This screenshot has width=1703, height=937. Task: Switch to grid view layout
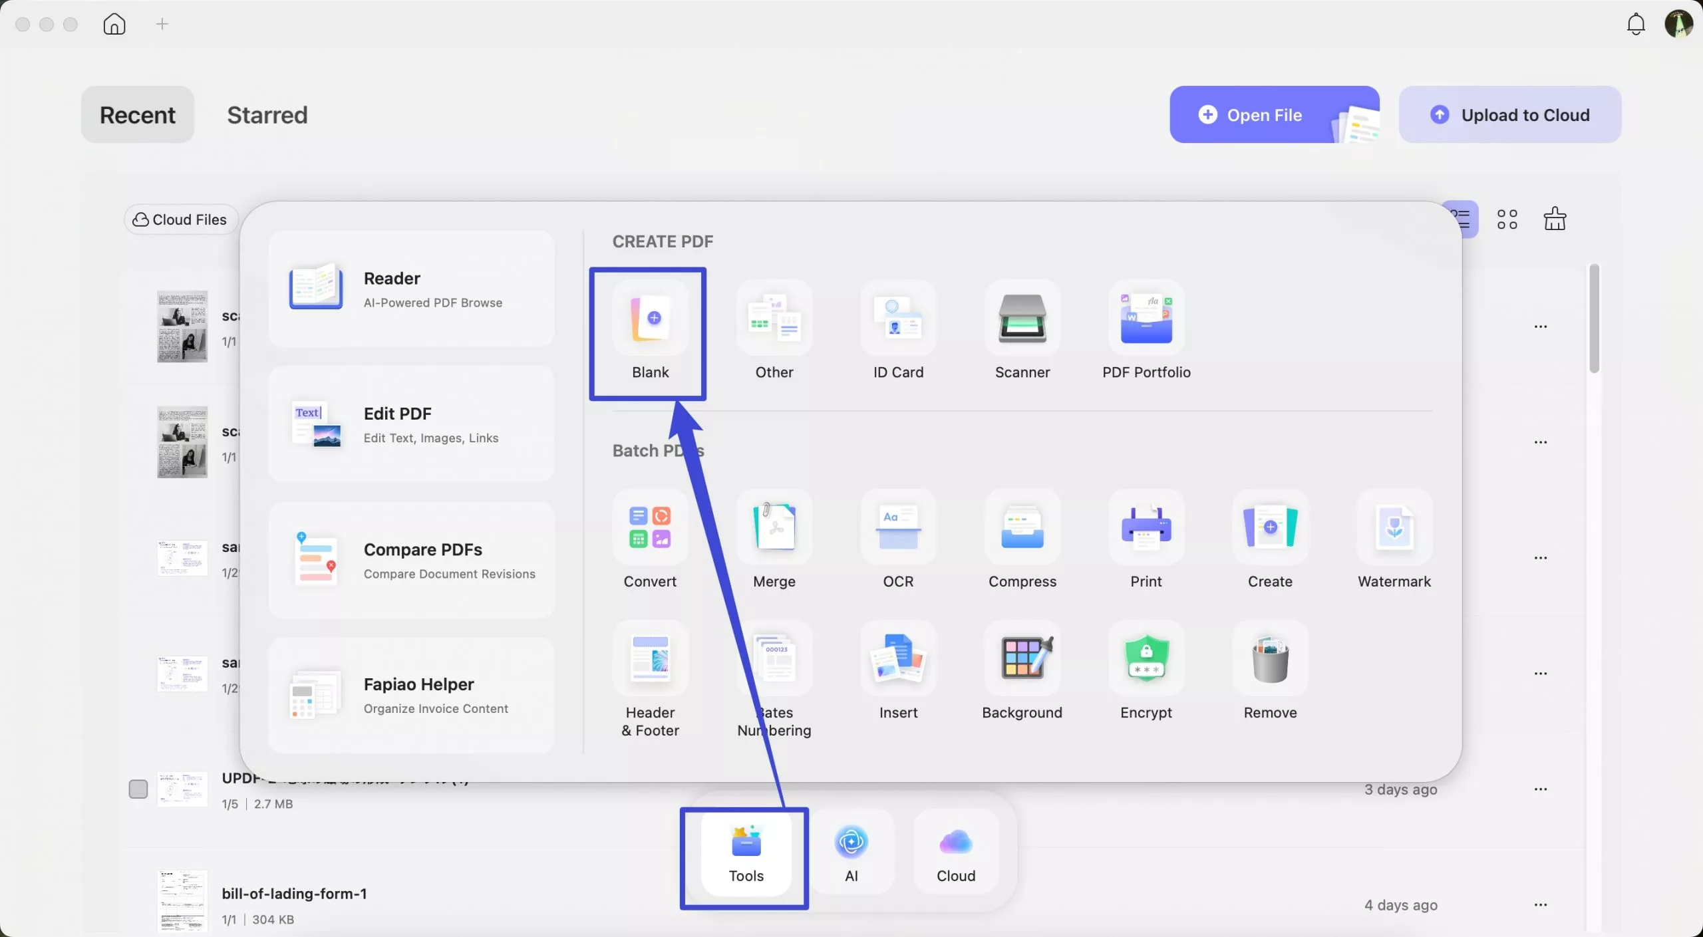click(x=1507, y=218)
